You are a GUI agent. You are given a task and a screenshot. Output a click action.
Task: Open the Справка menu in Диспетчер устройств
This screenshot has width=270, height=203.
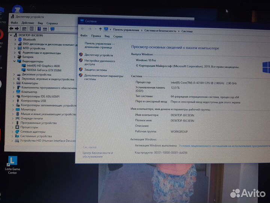tap(52, 23)
